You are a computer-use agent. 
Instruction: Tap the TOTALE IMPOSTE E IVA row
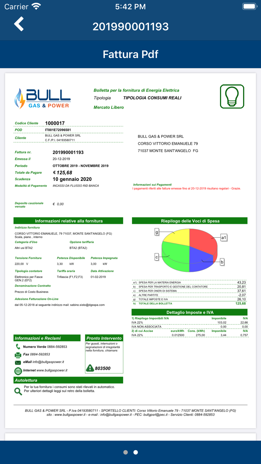(x=190, y=299)
